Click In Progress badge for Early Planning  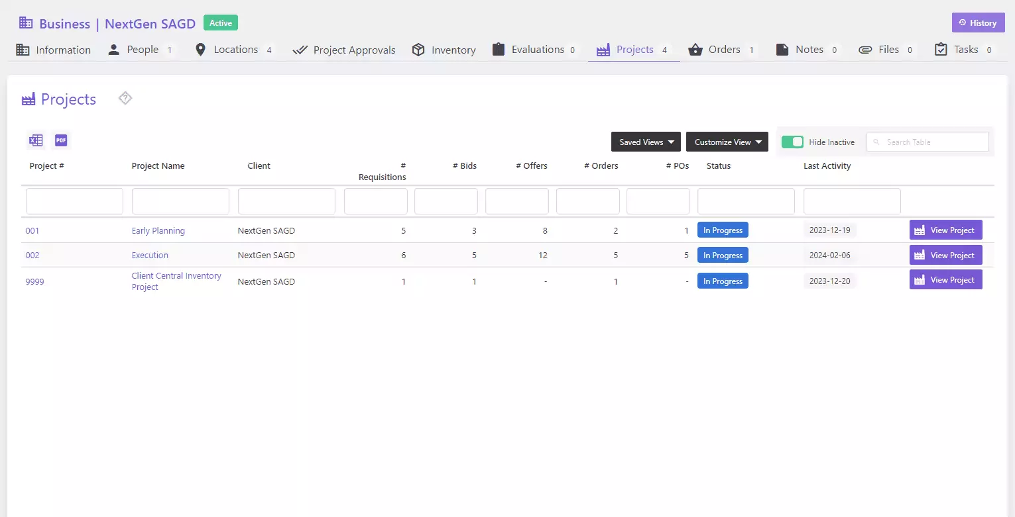(x=723, y=230)
